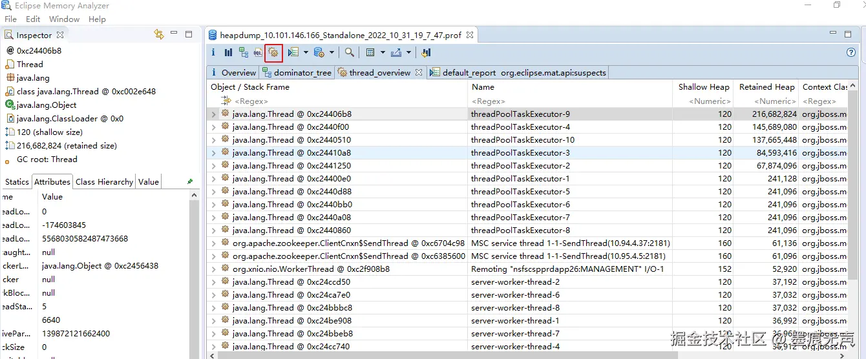
Task: Open the Help menu
Action: point(97,19)
